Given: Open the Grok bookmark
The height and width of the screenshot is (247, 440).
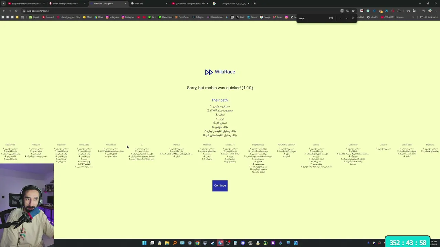Looking at the screenshot, I should point(241,17).
